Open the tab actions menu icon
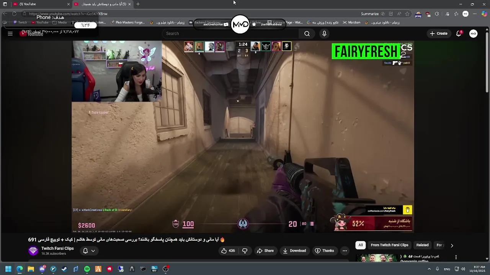 tap(5, 4)
